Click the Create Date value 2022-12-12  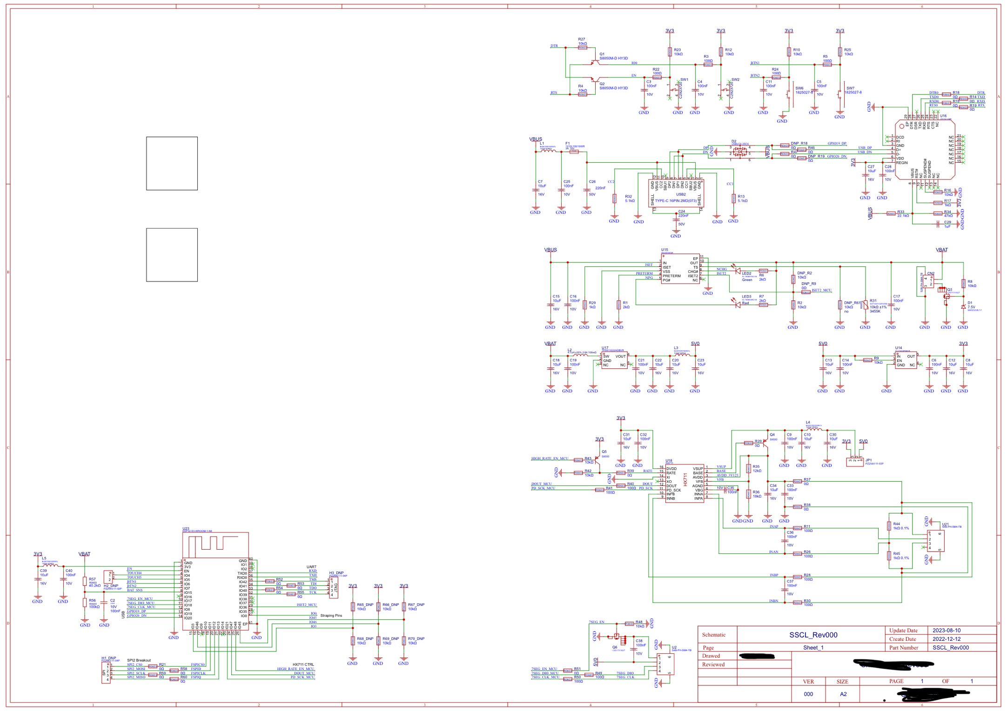coord(947,639)
